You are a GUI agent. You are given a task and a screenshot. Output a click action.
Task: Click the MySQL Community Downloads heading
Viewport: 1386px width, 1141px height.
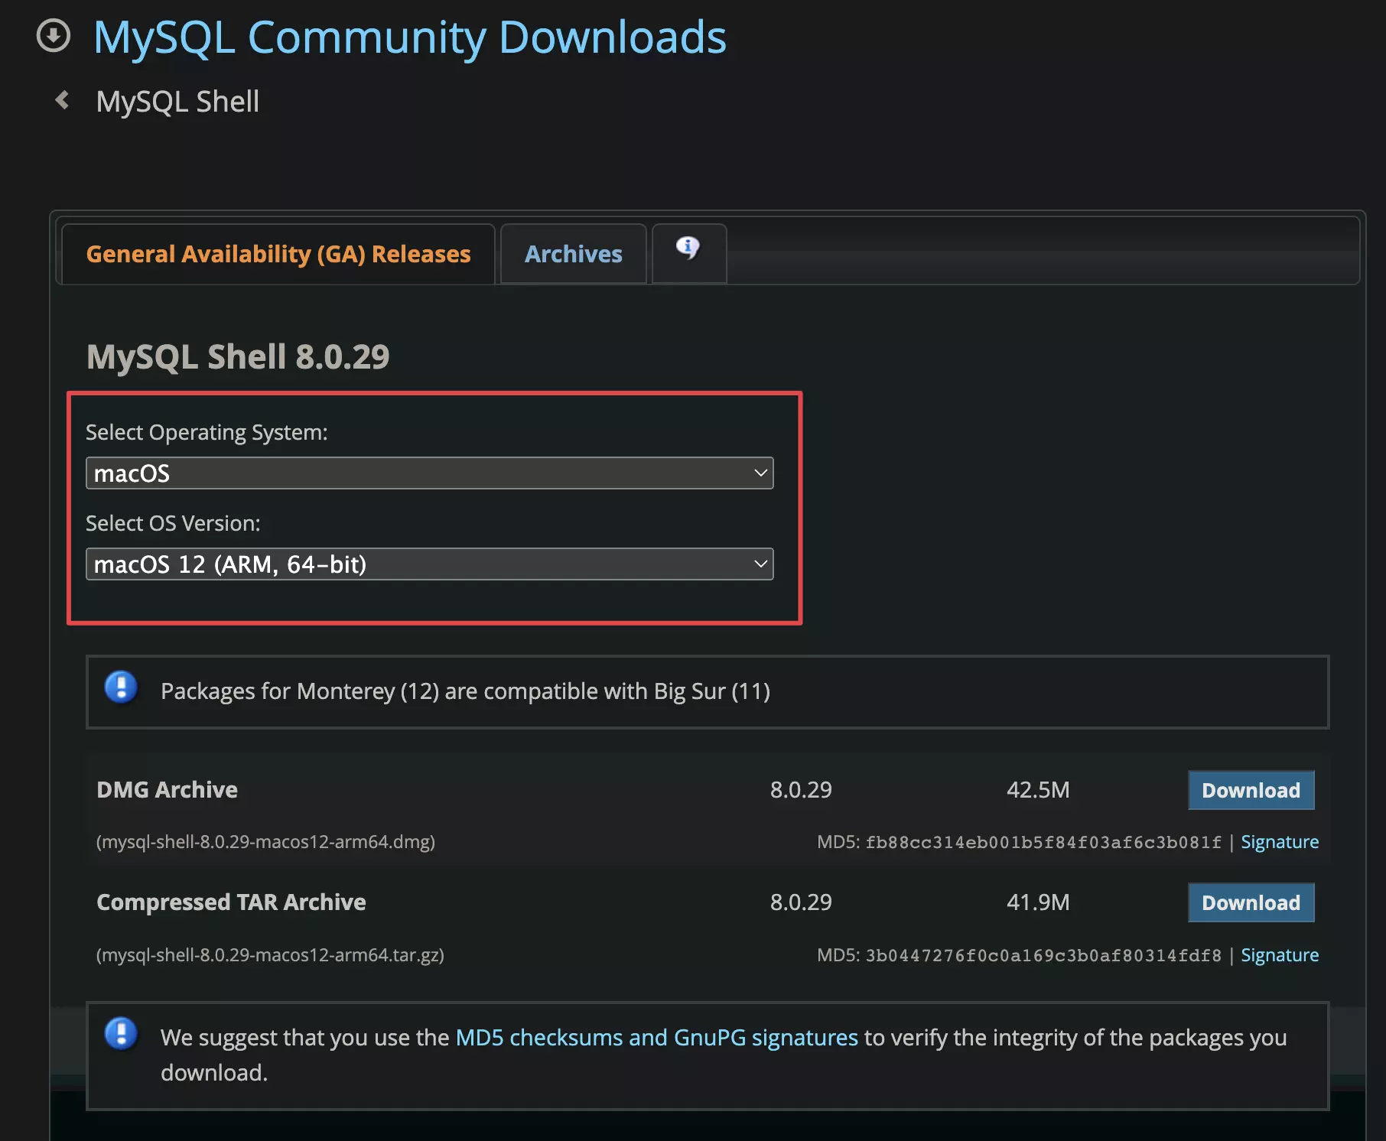(x=410, y=37)
